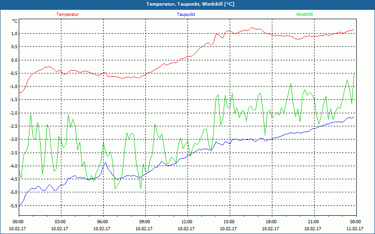
Task: Click the 06:00 time axis label
Action: click(x=102, y=222)
